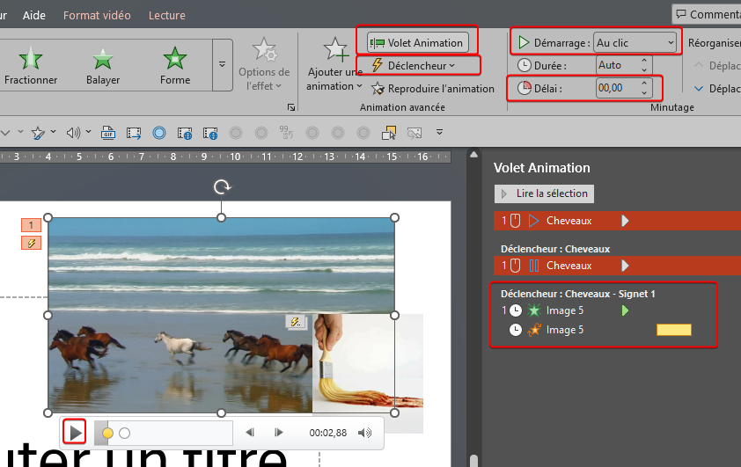The height and width of the screenshot is (467, 741).
Task: Click Reproduire l'animation painter
Action: 433,88
